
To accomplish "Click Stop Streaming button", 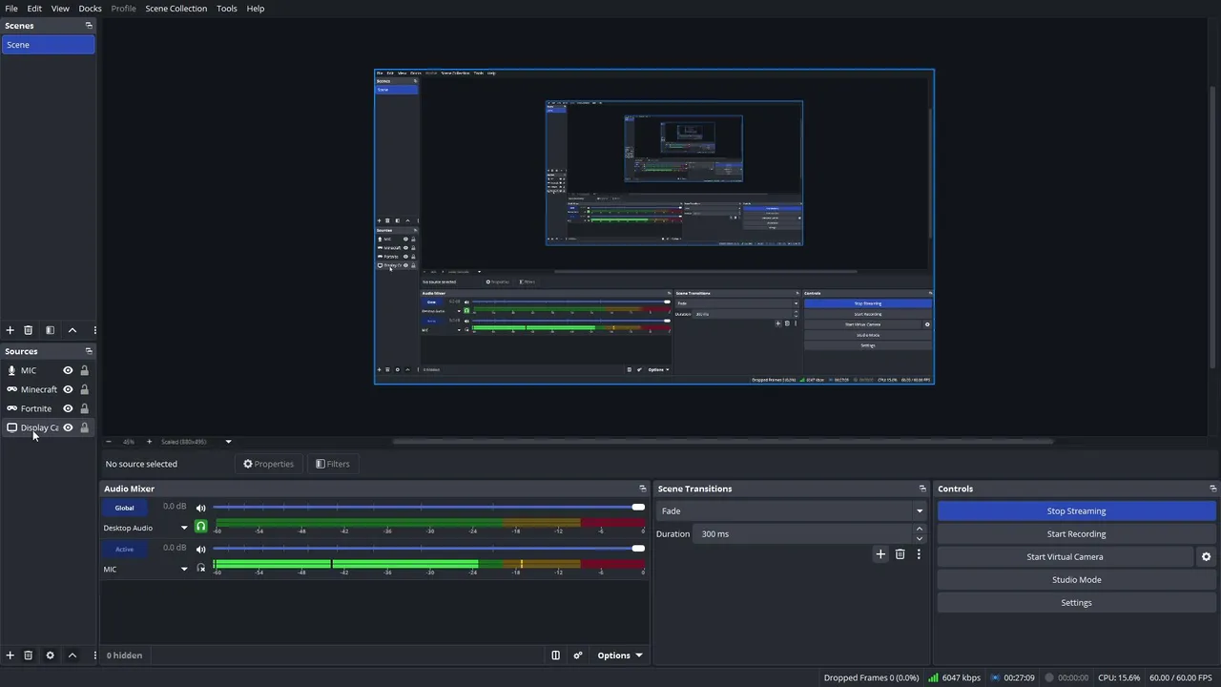I will click(x=1076, y=511).
